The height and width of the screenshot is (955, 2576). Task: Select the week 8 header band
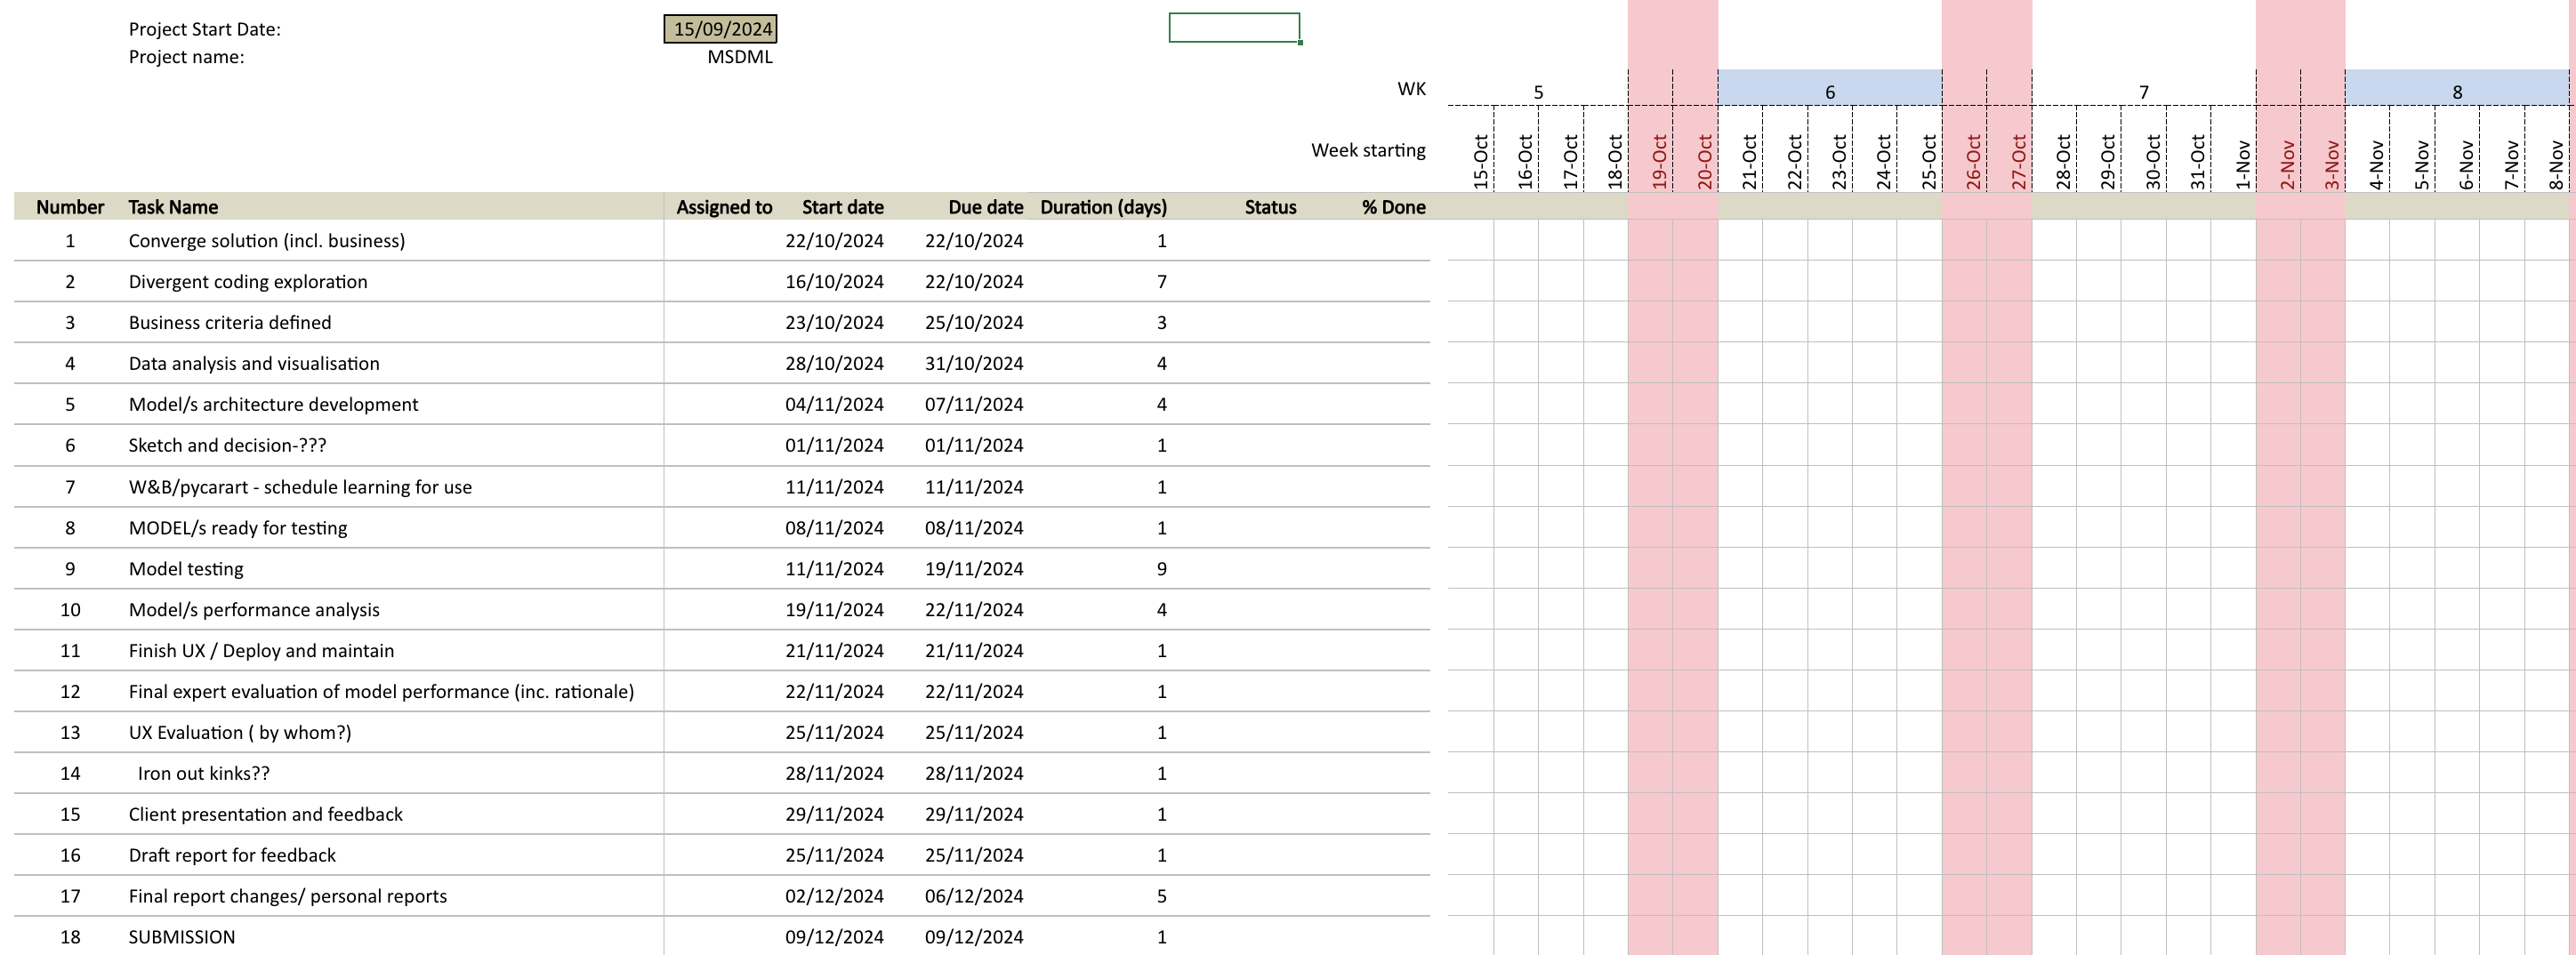tap(2456, 91)
